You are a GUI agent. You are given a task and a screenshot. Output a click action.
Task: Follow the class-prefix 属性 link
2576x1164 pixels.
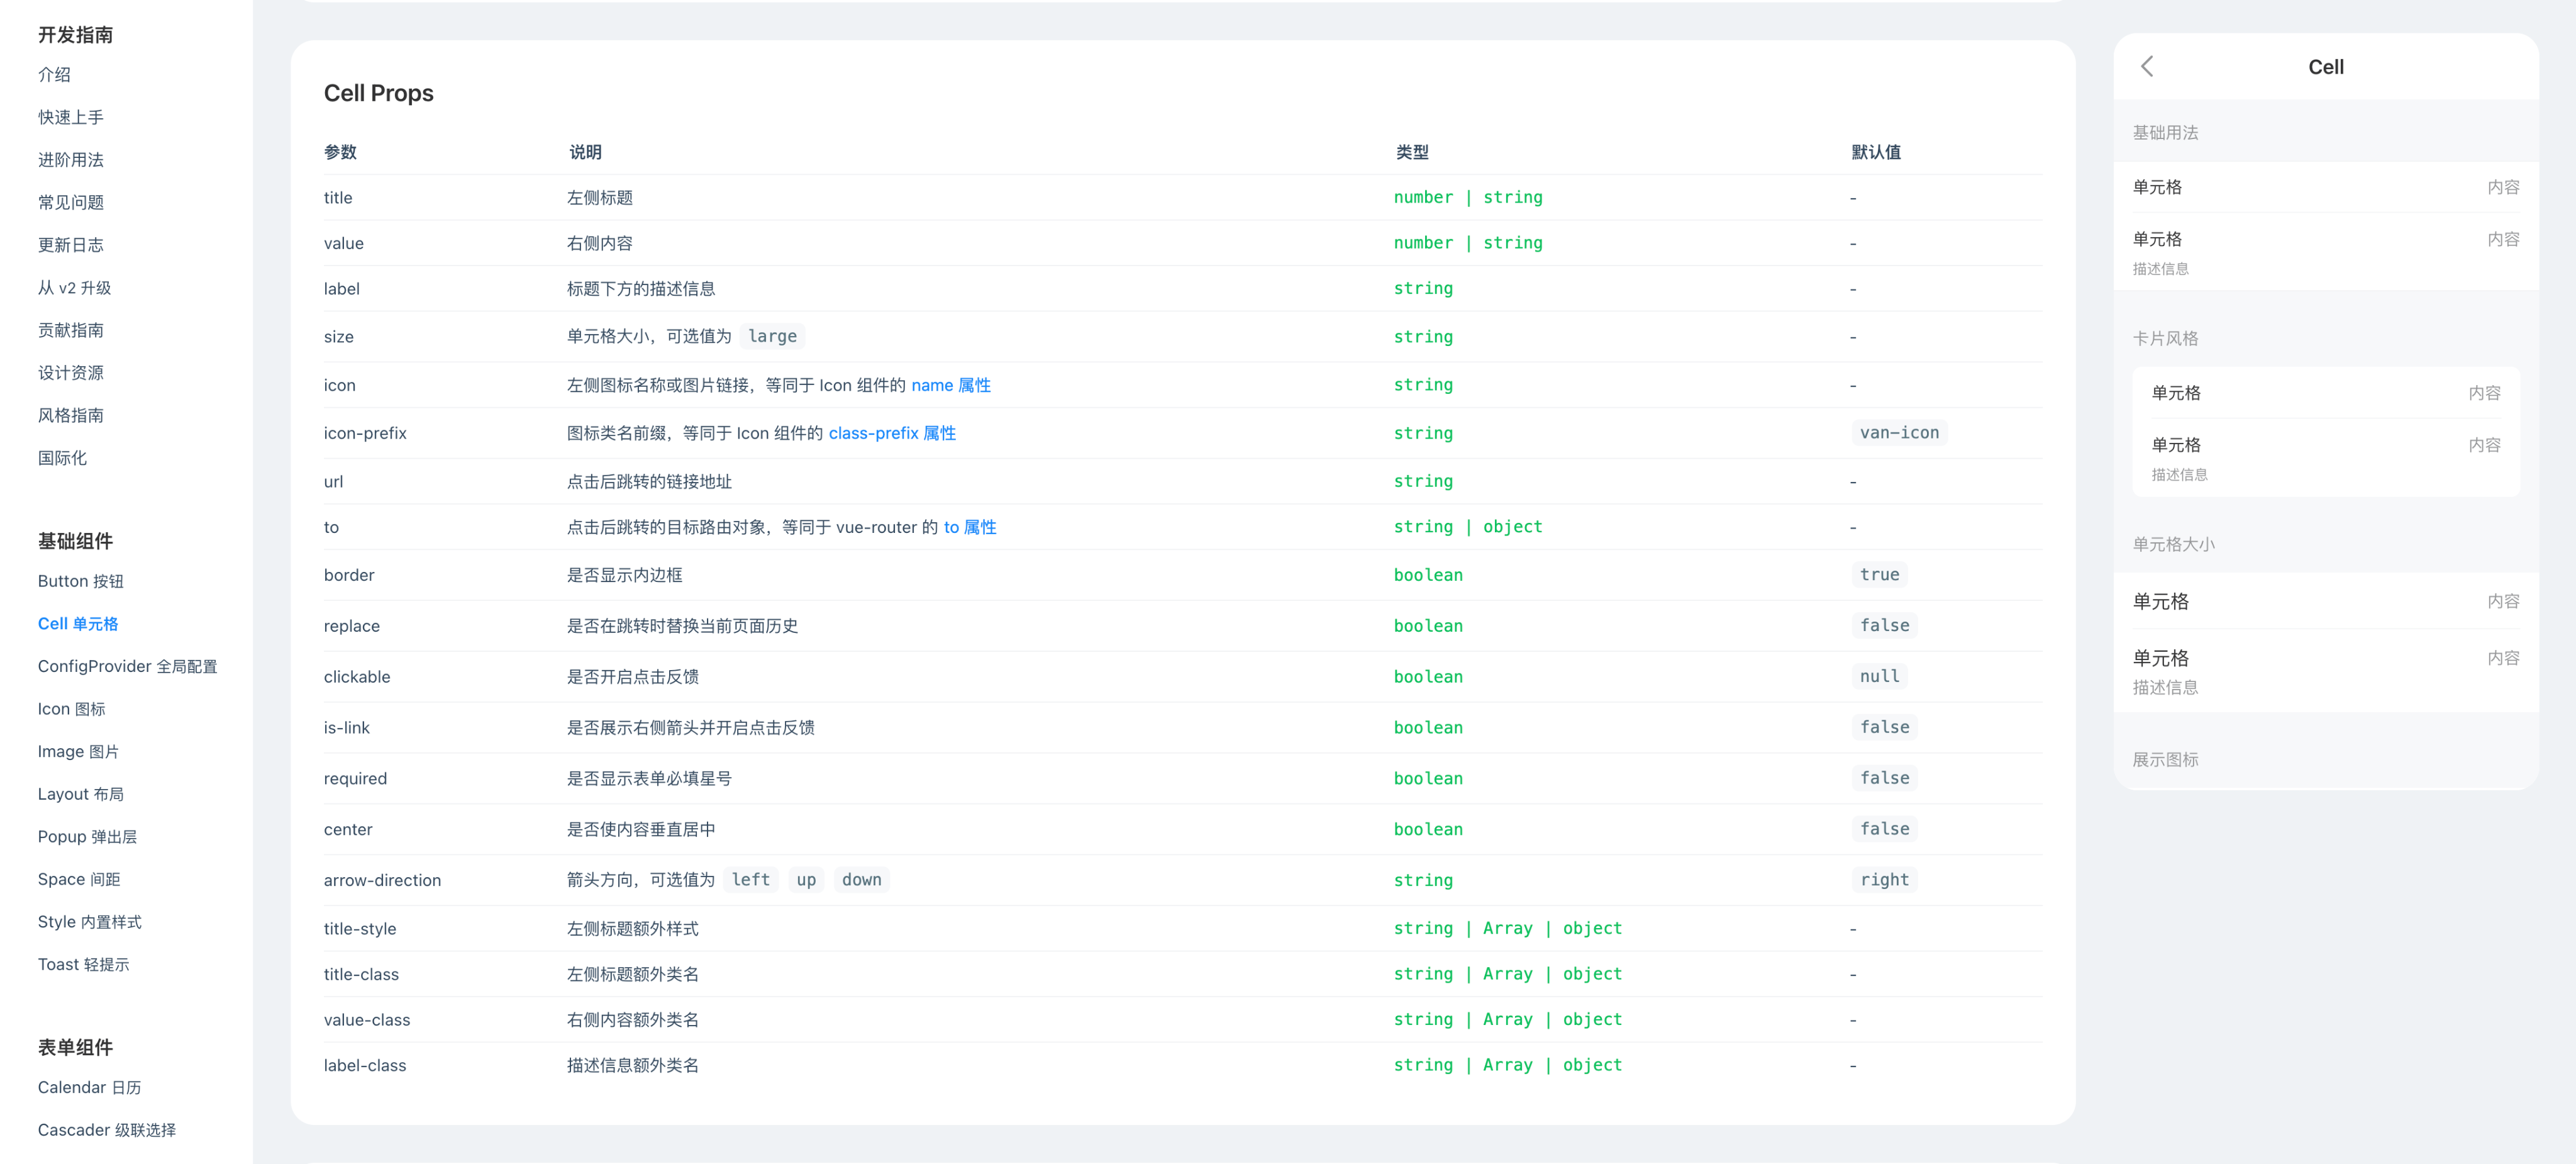coord(891,434)
